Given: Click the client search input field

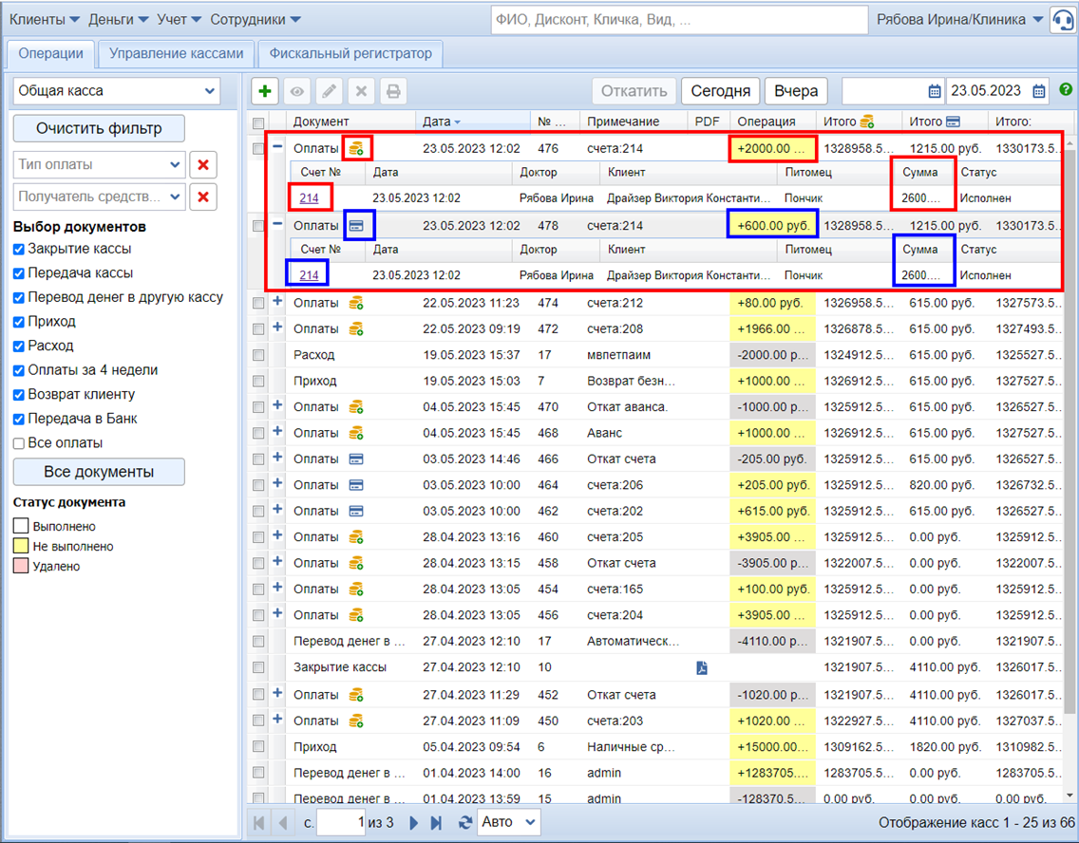Looking at the screenshot, I should tap(678, 20).
